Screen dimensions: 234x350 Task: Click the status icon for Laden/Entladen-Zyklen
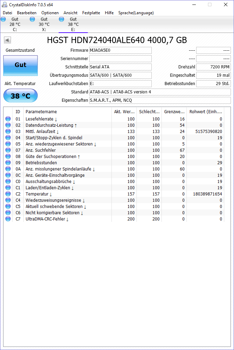click(8, 187)
